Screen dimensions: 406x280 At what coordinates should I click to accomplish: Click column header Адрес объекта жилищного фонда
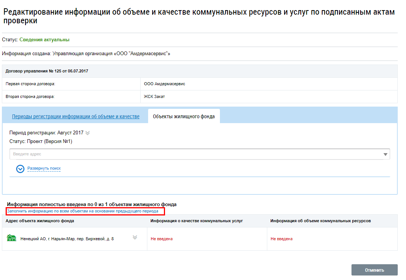click(x=40, y=221)
